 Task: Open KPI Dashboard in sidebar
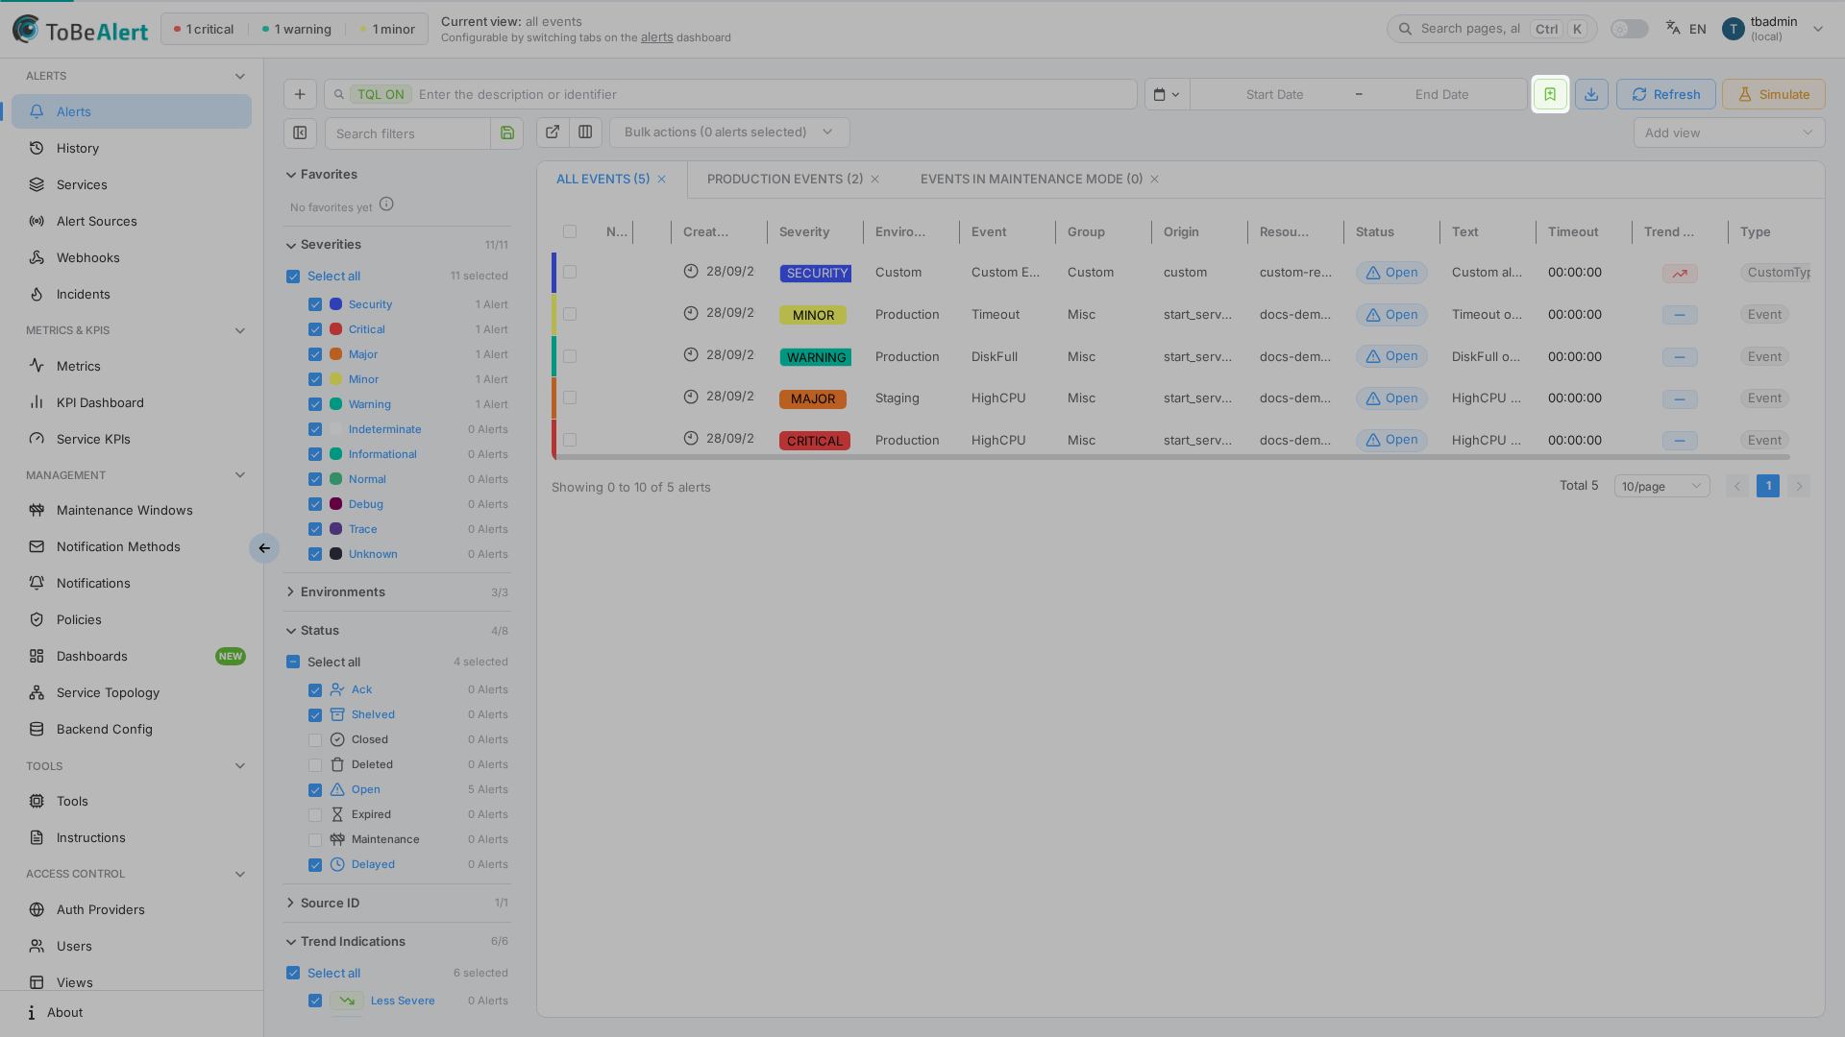coord(132,402)
